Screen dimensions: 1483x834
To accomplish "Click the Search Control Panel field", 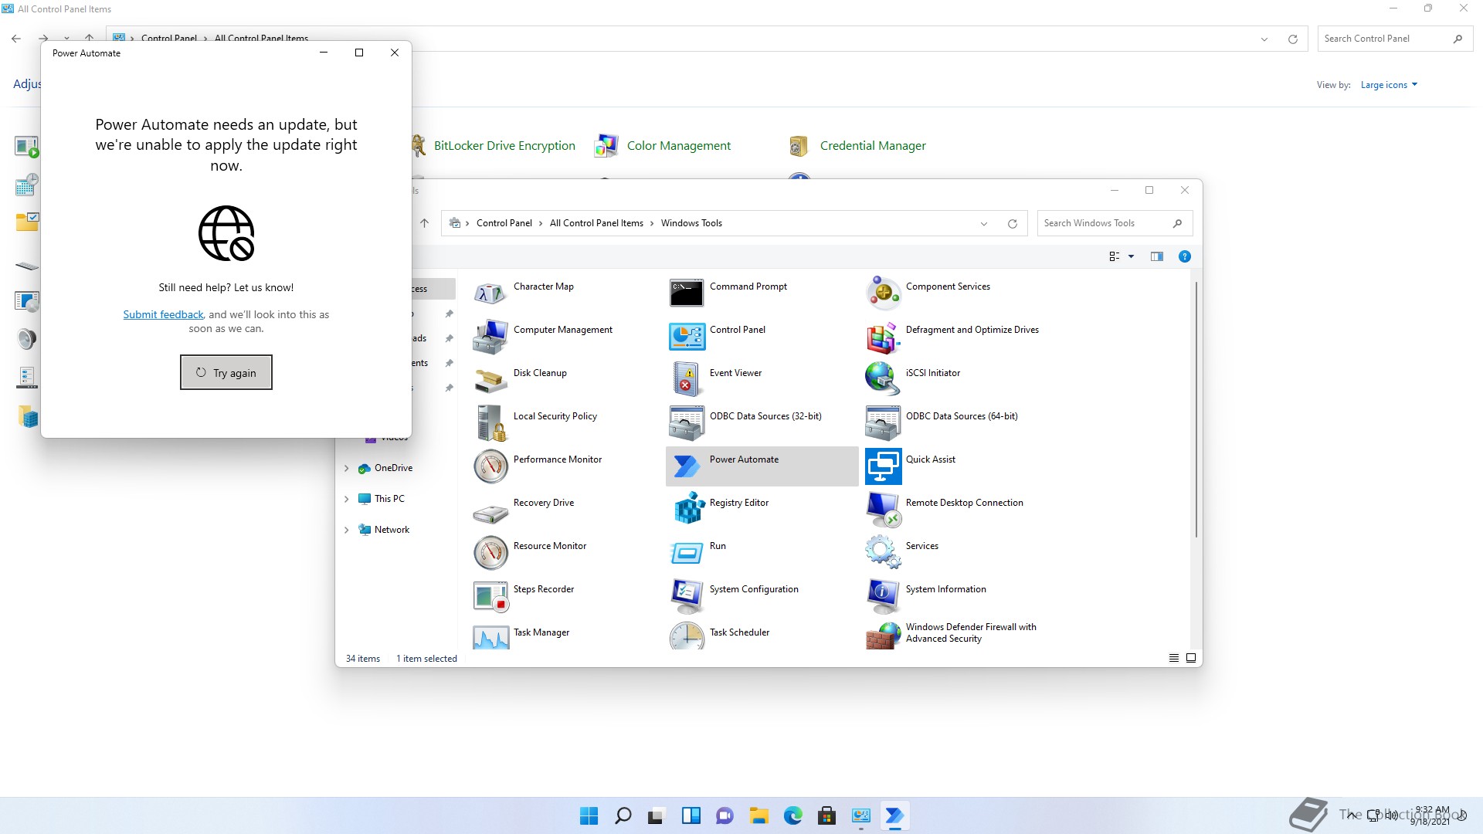I will [x=1395, y=39].
